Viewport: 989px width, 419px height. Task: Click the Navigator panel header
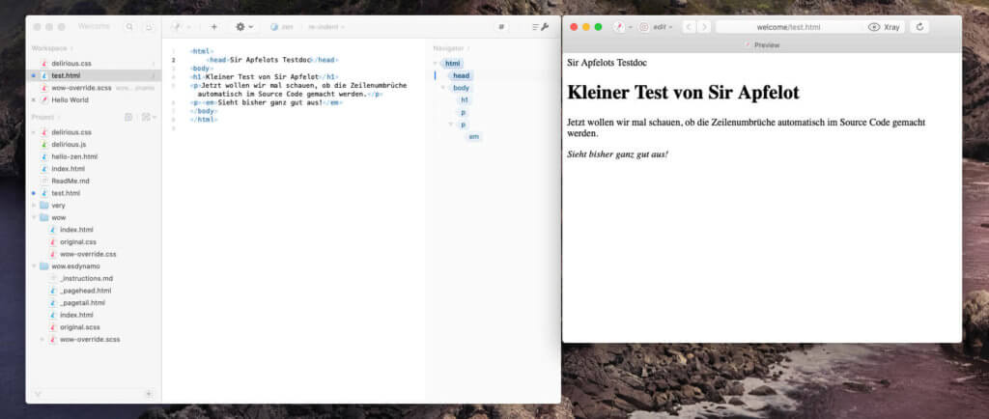click(451, 48)
